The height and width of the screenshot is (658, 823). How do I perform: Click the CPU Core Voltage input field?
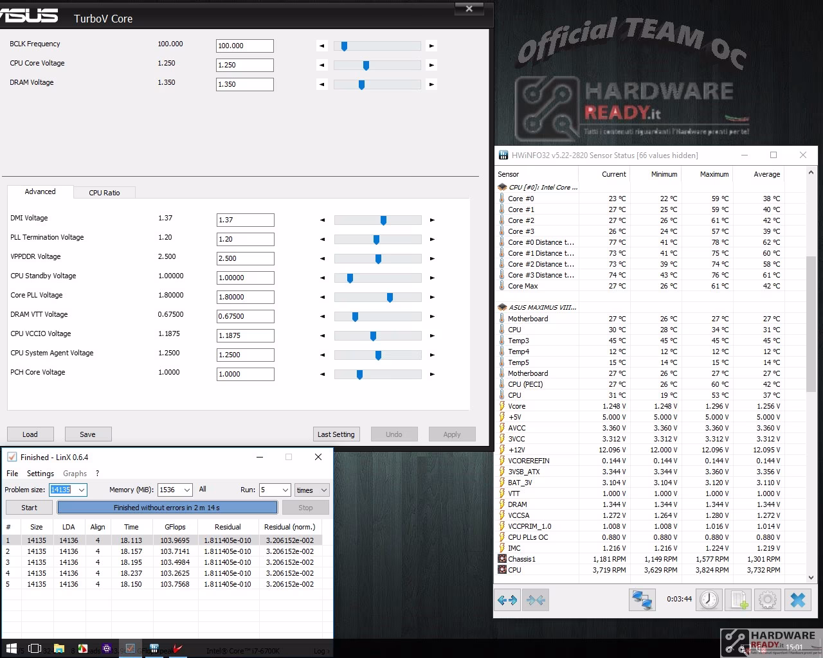pyautogui.click(x=245, y=65)
